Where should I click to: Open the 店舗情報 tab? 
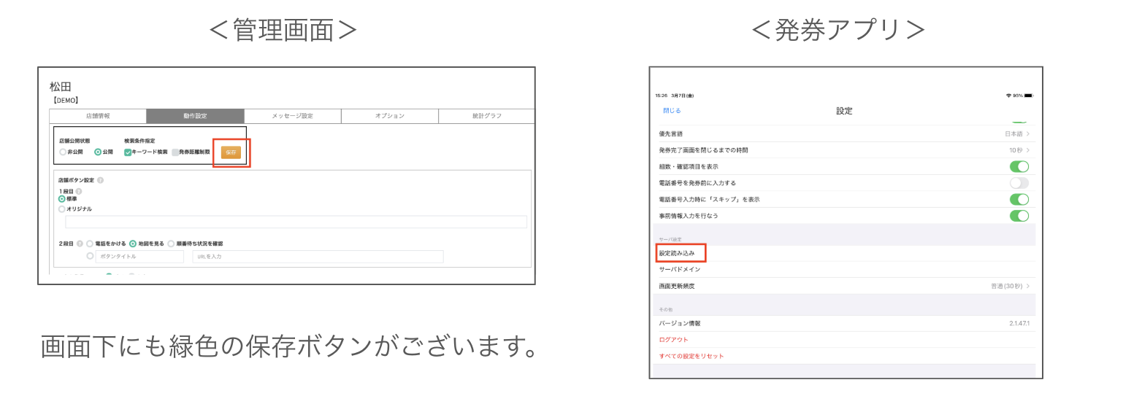point(98,116)
